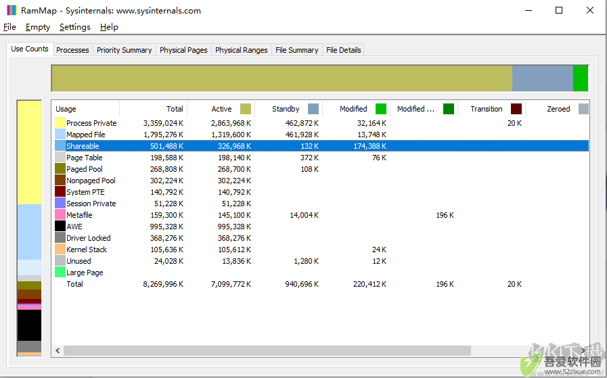The image size is (607, 378).
Task: Switch to the Physical Ranges tab
Action: (241, 50)
